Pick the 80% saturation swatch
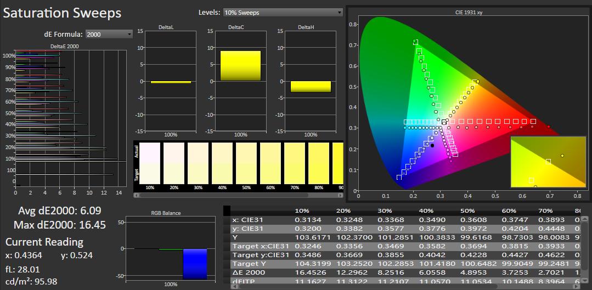Viewport: 592px width, 290px height. coord(318,163)
